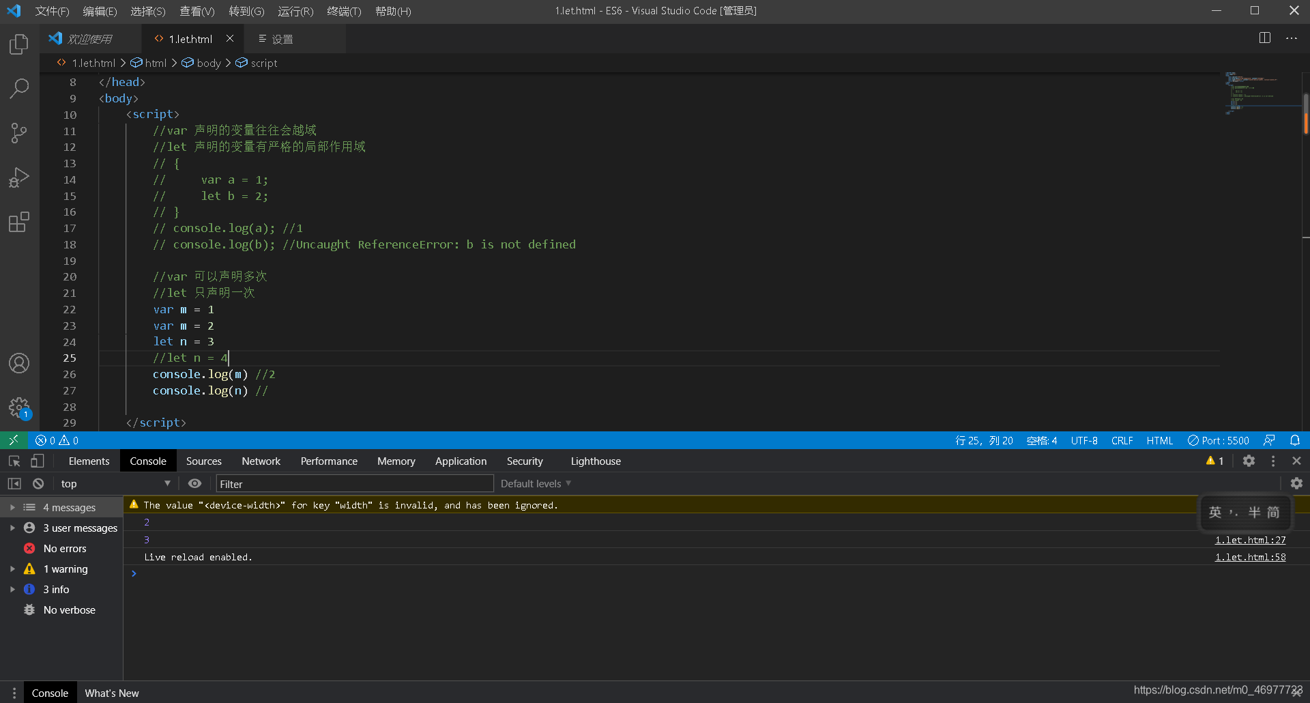Click the feedback icon in status bar

click(1269, 440)
